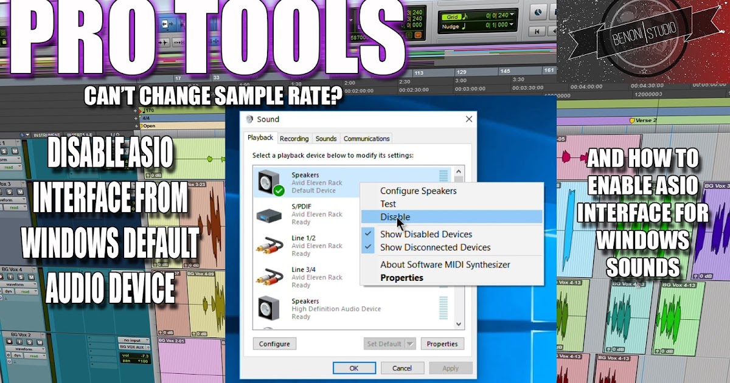Toggle the Mute button on BG Vox 2
Image resolution: width=730 pixels, height=383 pixels.
[x=39, y=342]
